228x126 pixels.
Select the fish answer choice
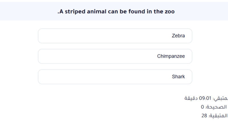(x=115, y=77)
